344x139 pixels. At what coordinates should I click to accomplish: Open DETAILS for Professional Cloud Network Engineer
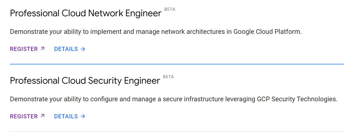point(66,49)
